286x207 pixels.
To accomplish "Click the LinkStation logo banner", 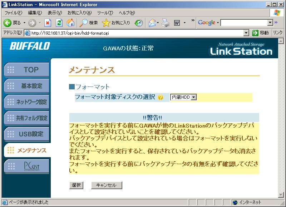I will [x=241, y=49].
